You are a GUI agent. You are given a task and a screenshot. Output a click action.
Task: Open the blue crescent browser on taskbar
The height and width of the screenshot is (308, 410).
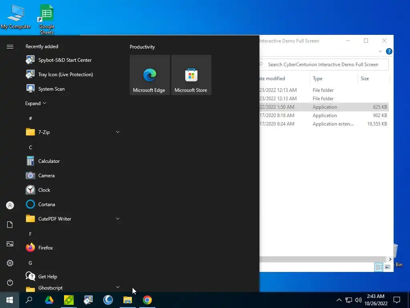[108, 300]
